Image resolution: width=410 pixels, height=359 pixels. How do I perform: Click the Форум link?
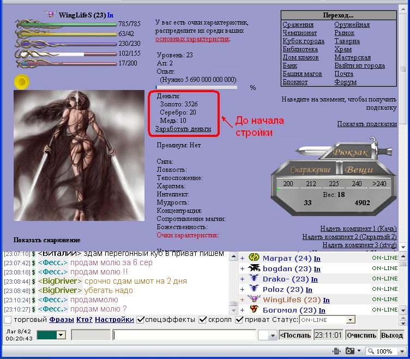coord(346,82)
